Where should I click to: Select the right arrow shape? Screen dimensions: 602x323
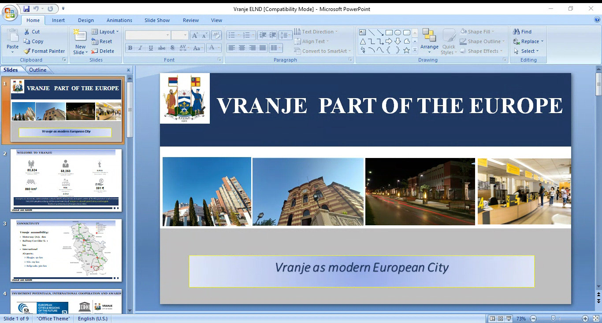tap(389, 41)
